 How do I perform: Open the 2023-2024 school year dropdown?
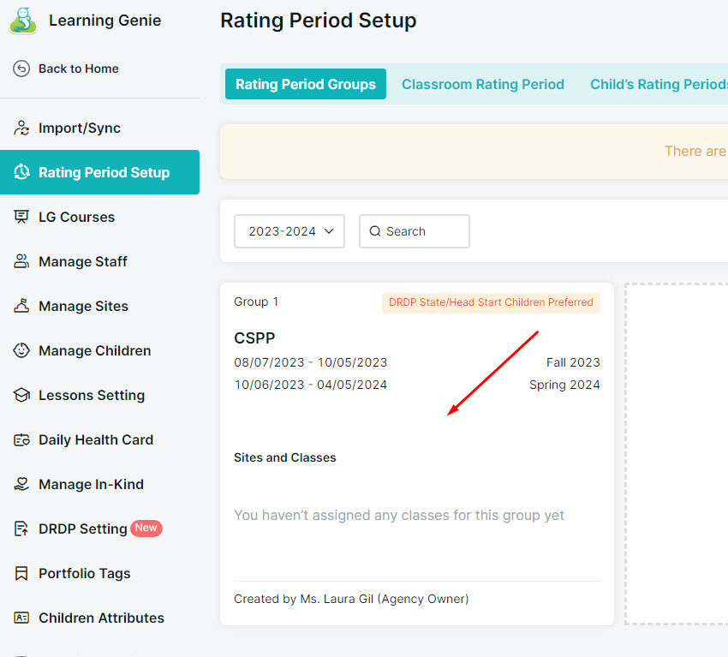289,231
